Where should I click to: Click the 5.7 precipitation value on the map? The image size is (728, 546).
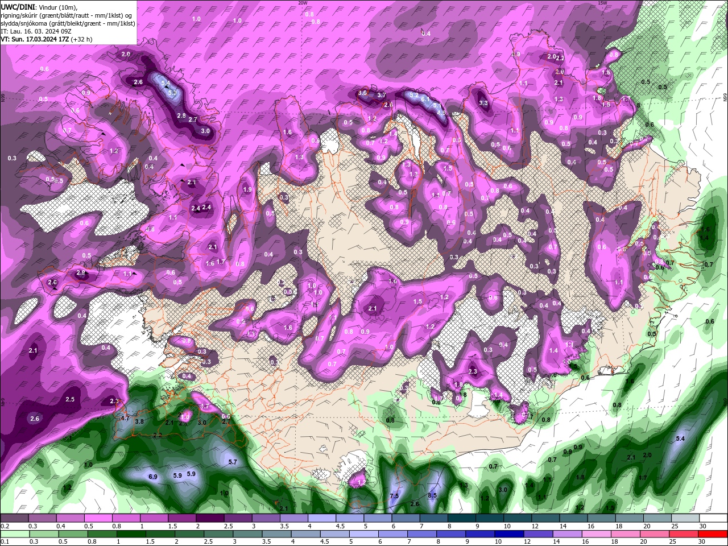233,462
